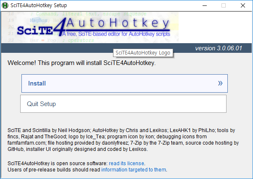This screenshot has height=179, width=253.
Task: Click the SciTE4AutoHotkey logo banner
Action: (x=90, y=27)
